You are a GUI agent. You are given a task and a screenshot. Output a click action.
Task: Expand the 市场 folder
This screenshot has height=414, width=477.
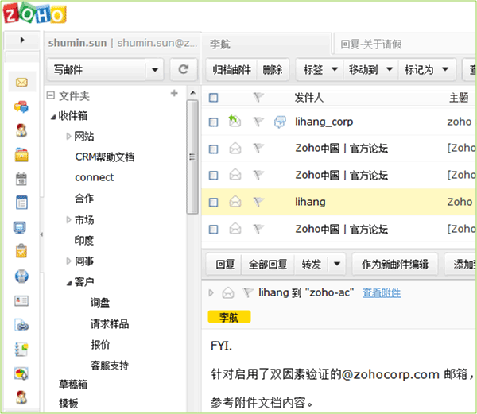tap(68, 220)
